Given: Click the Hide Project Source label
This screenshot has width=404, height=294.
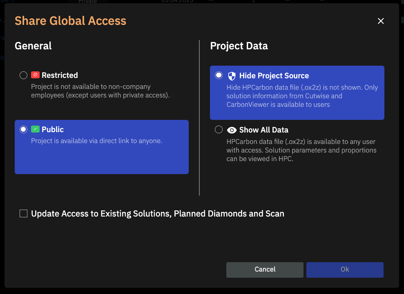Looking at the screenshot, I should [274, 75].
